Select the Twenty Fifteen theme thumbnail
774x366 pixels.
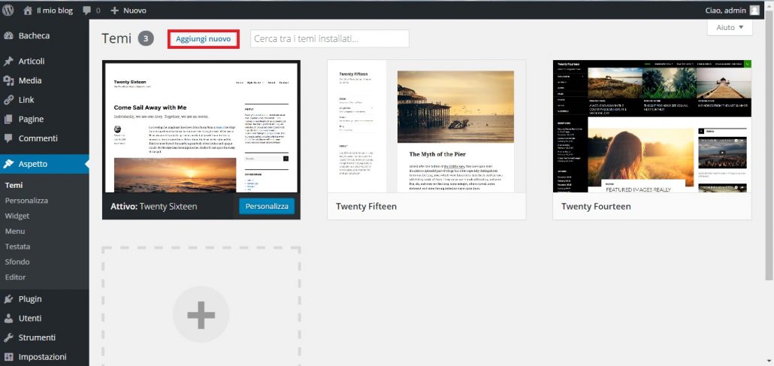point(427,126)
